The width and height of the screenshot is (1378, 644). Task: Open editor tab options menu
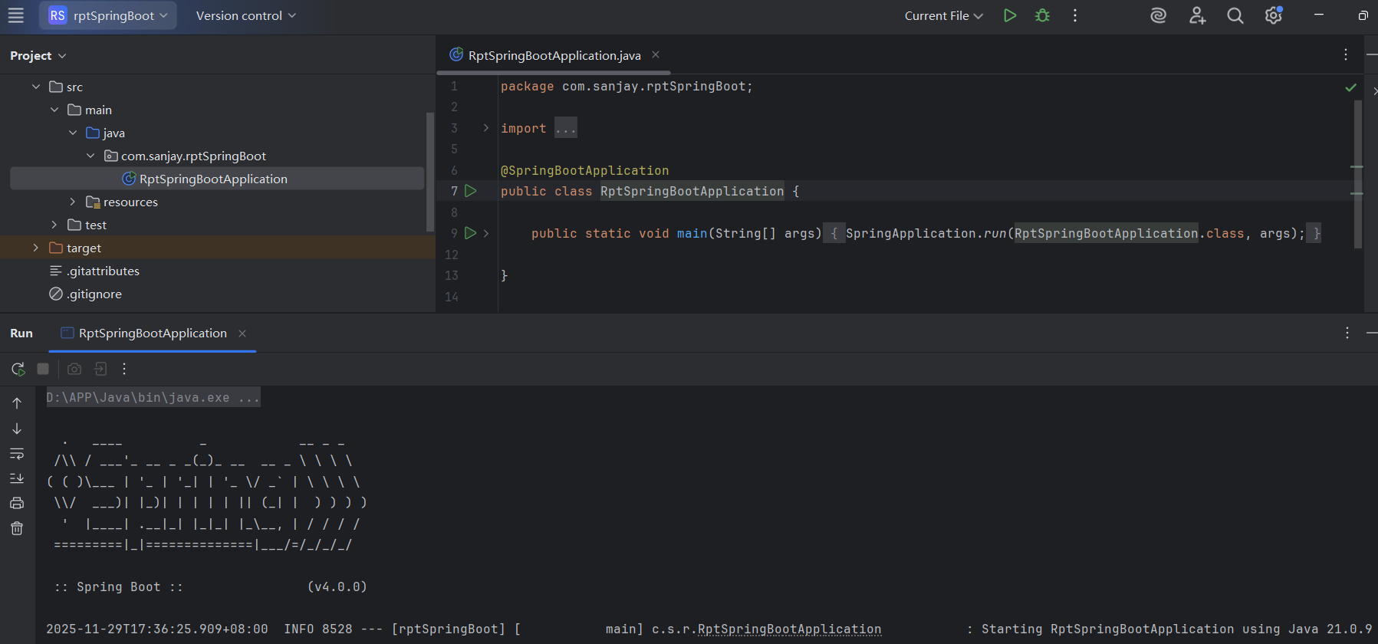[1346, 54]
